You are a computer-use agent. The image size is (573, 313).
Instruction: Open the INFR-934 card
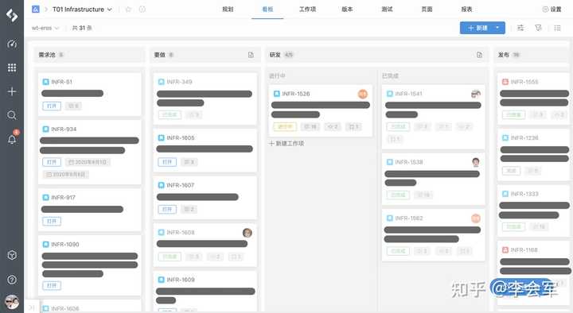tap(89, 152)
